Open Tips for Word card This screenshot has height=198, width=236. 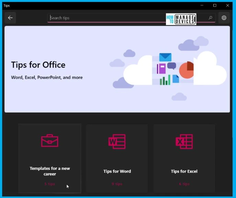pyautogui.click(x=117, y=158)
